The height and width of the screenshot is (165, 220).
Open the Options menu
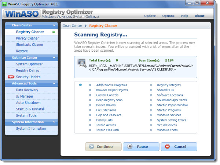coord(168,16)
